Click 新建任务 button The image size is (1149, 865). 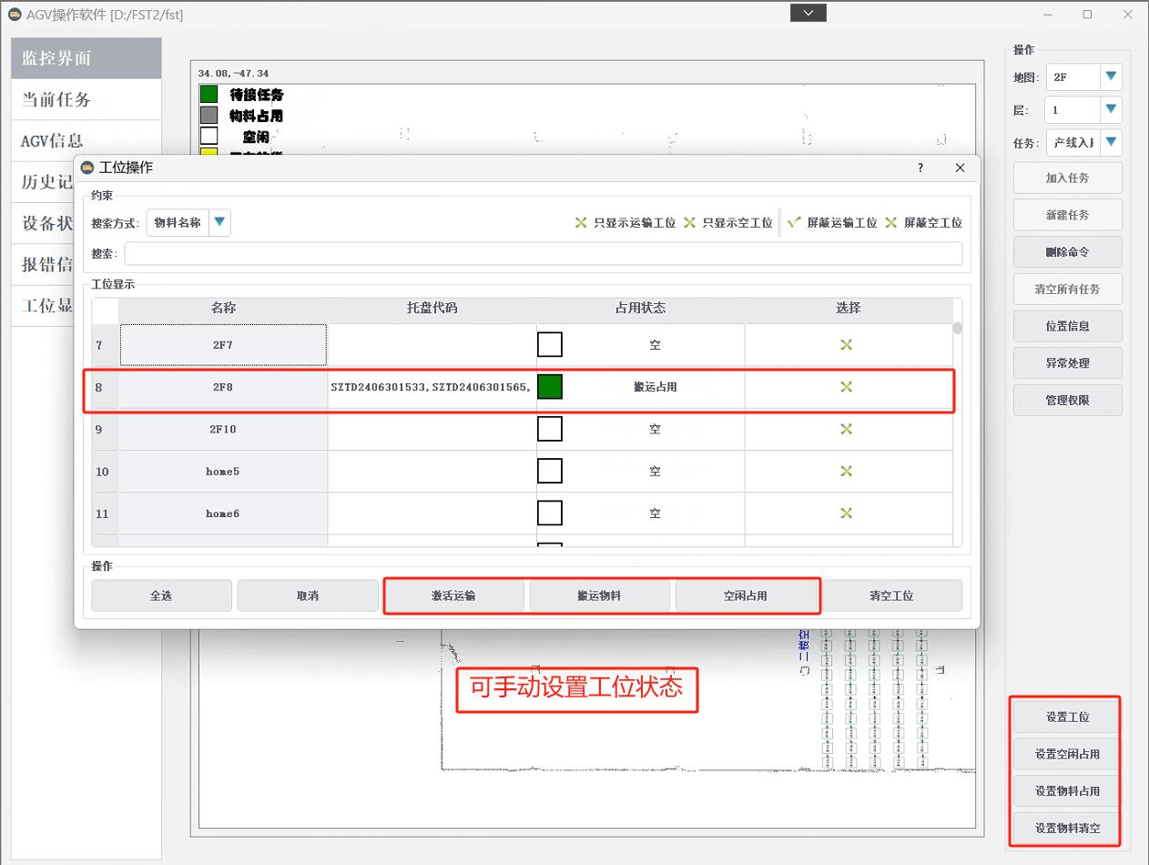1068,215
